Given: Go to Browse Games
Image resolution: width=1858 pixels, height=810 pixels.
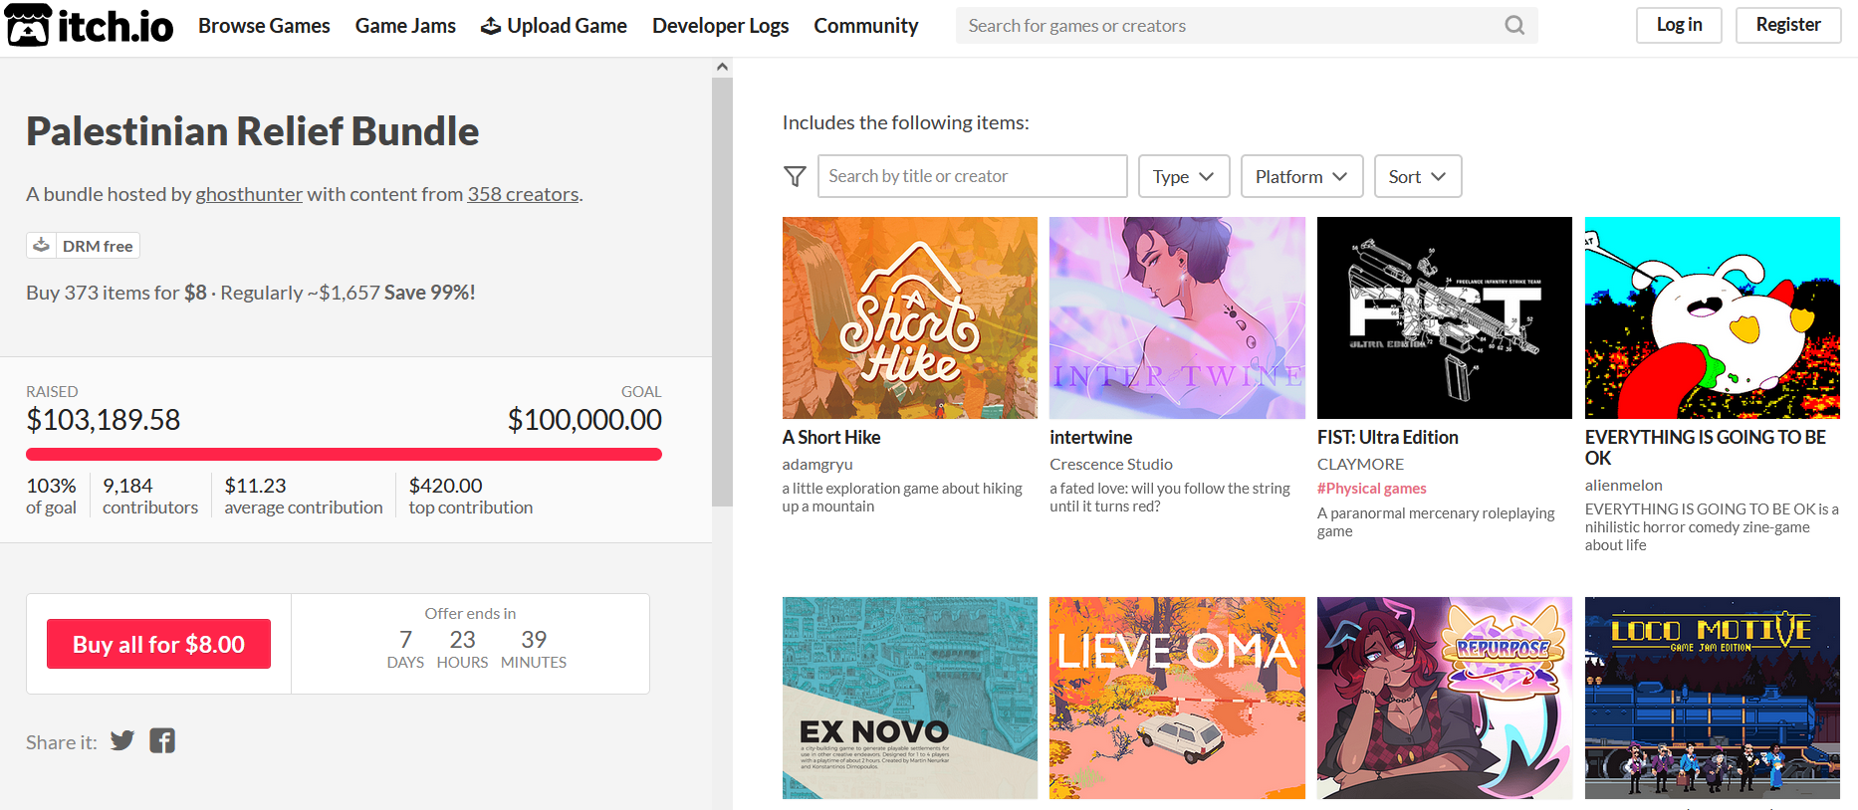Looking at the screenshot, I should [264, 26].
